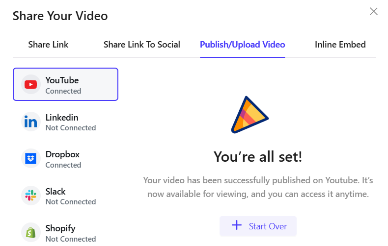Choose the Dropbox name label in the list
This screenshot has width=388, height=246.
[x=62, y=154]
